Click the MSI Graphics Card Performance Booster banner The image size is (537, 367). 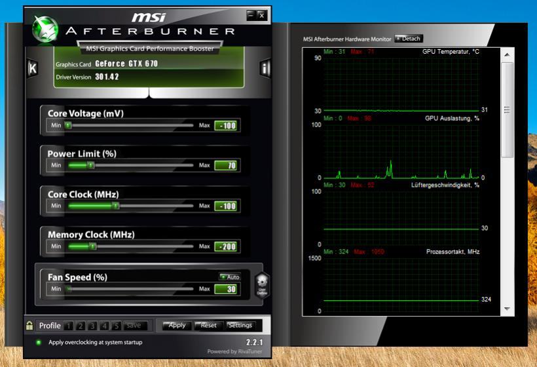tap(150, 48)
